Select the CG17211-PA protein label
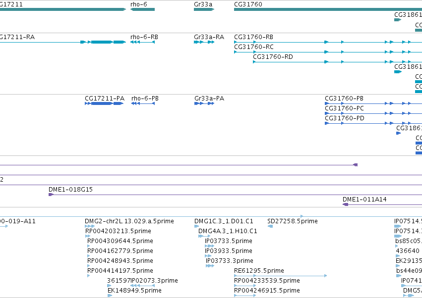 coord(105,99)
